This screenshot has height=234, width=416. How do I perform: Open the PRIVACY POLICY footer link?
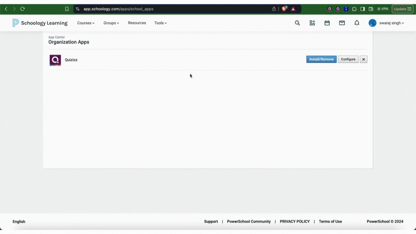pos(295,221)
